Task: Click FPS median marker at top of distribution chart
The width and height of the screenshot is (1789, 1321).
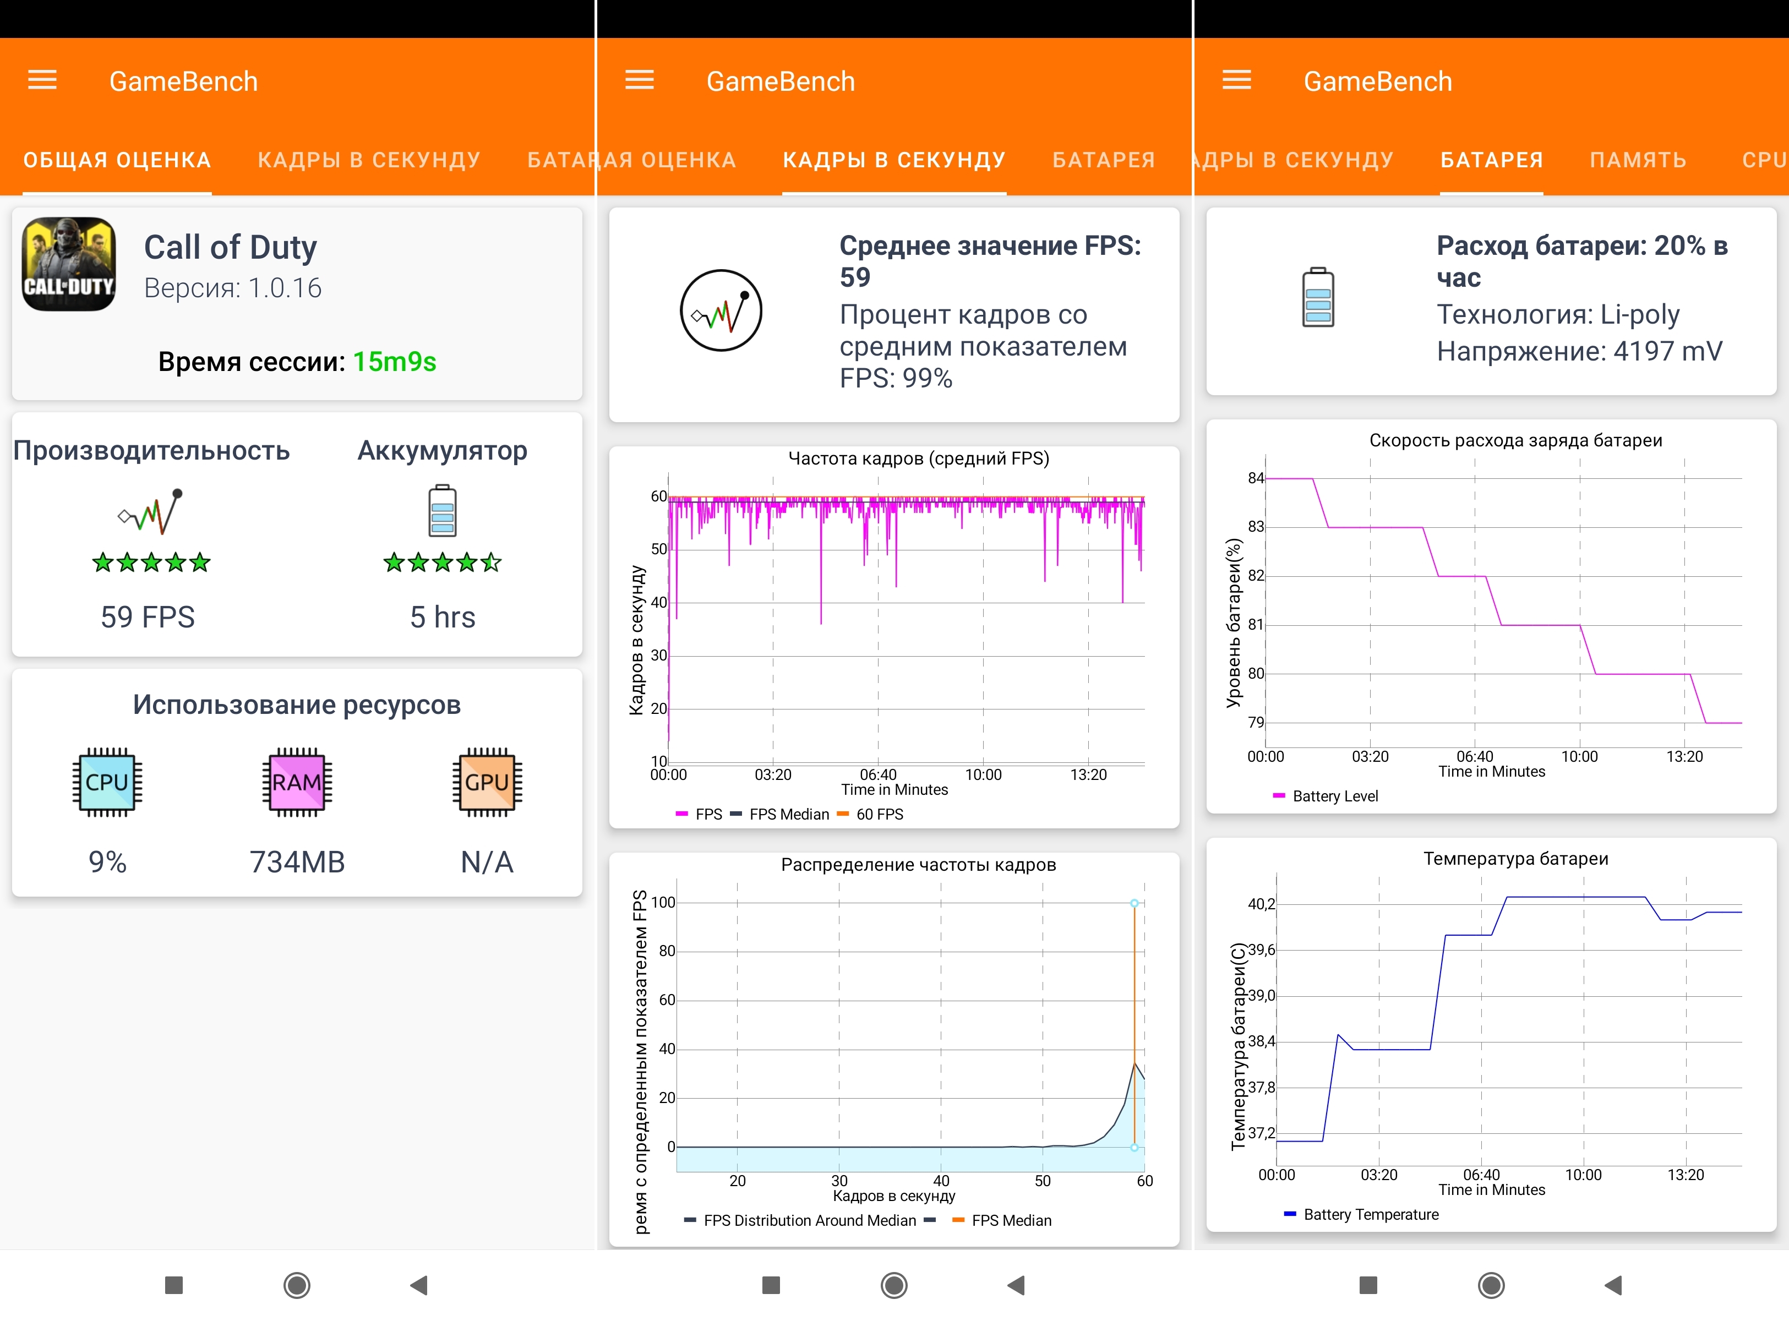Action: [1134, 903]
